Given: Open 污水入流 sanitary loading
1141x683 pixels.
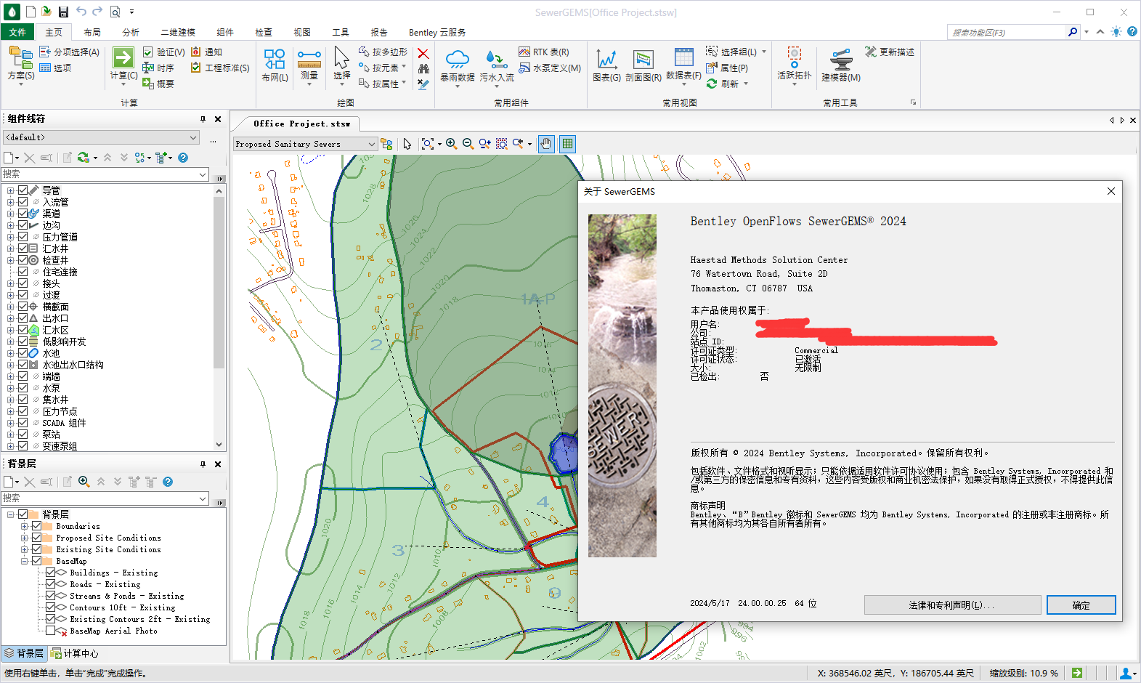Looking at the screenshot, I should point(496,60).
